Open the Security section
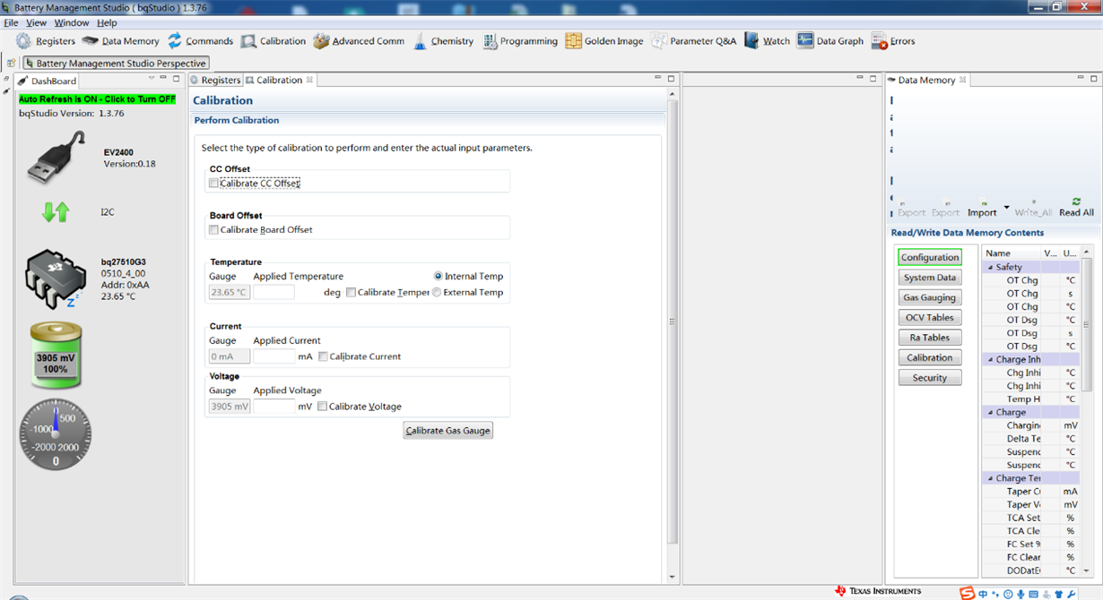This screenshot has height=600, width=1103. tap(930, 378)
